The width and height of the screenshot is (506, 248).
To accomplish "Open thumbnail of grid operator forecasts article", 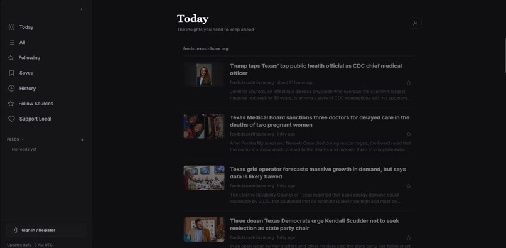I will (204, 178).
